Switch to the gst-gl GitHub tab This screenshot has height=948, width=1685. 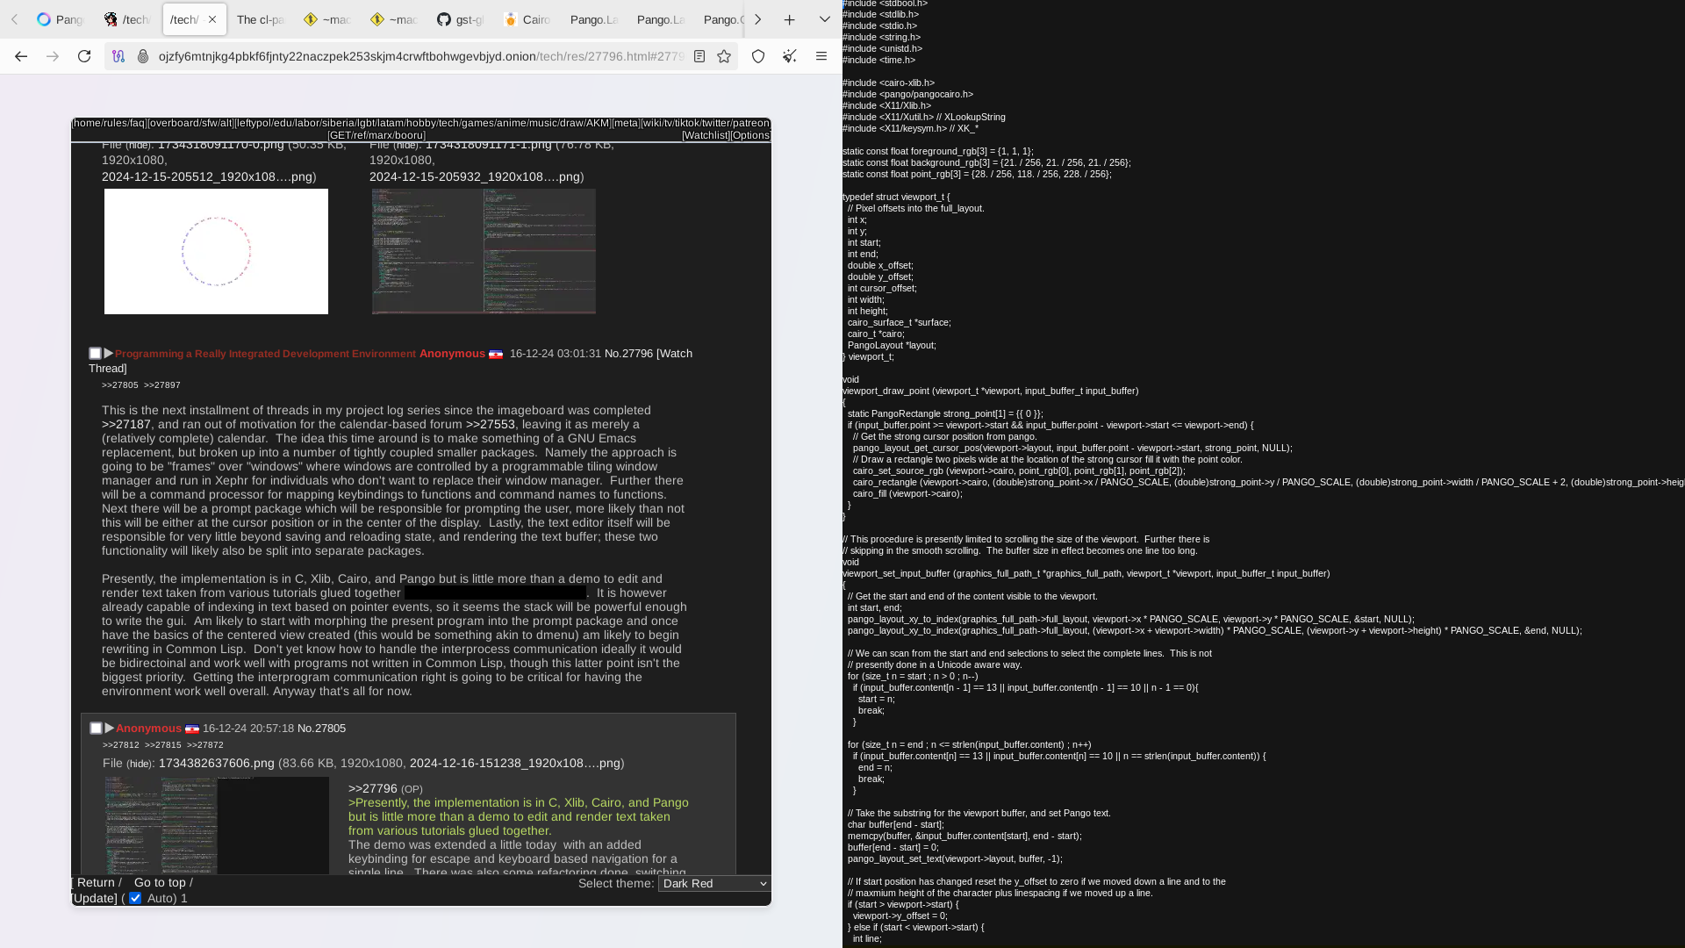coord(461,19)
